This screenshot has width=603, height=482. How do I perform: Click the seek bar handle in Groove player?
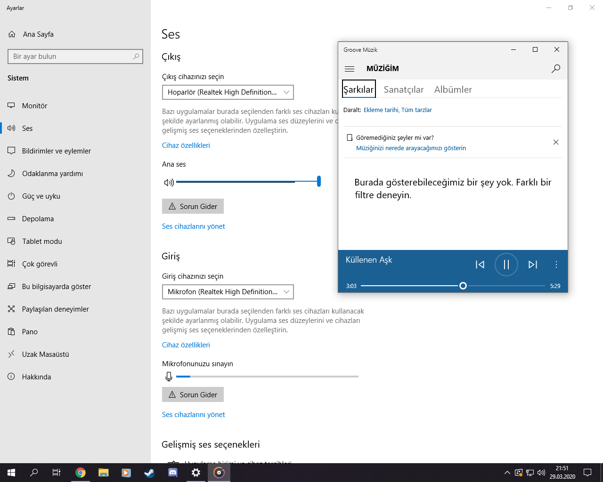463,286
